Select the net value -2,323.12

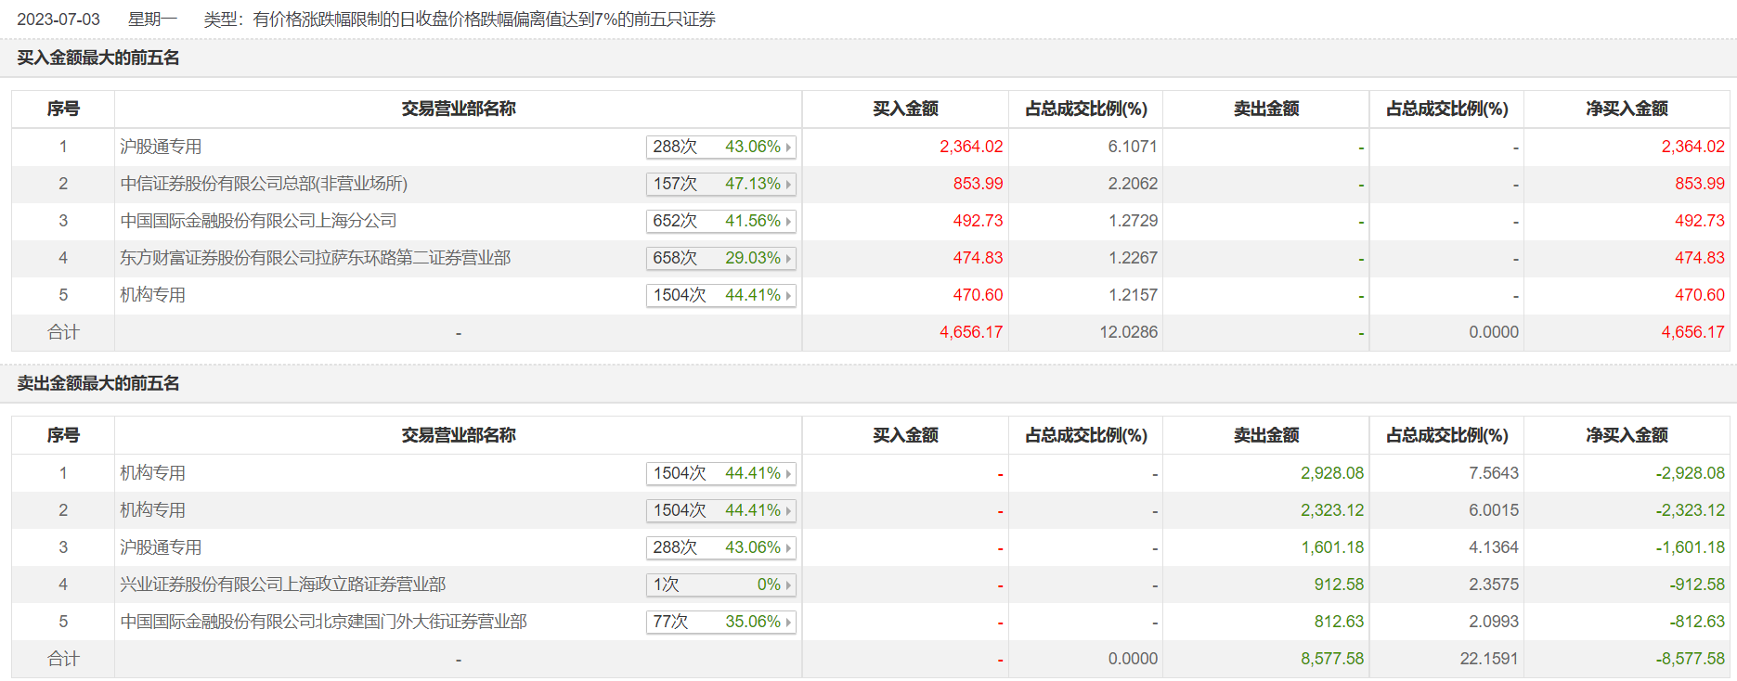click(x=1691, y=510)
